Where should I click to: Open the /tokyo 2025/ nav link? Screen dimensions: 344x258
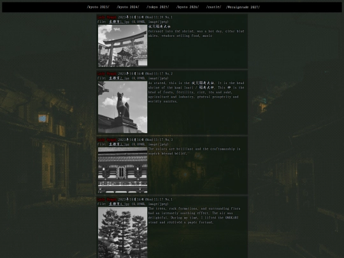click(158, 7)
